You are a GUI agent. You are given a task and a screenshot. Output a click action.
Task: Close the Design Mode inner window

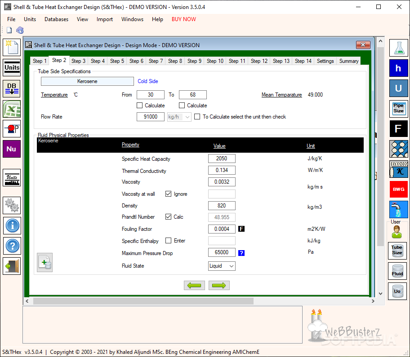coord(363,44)
